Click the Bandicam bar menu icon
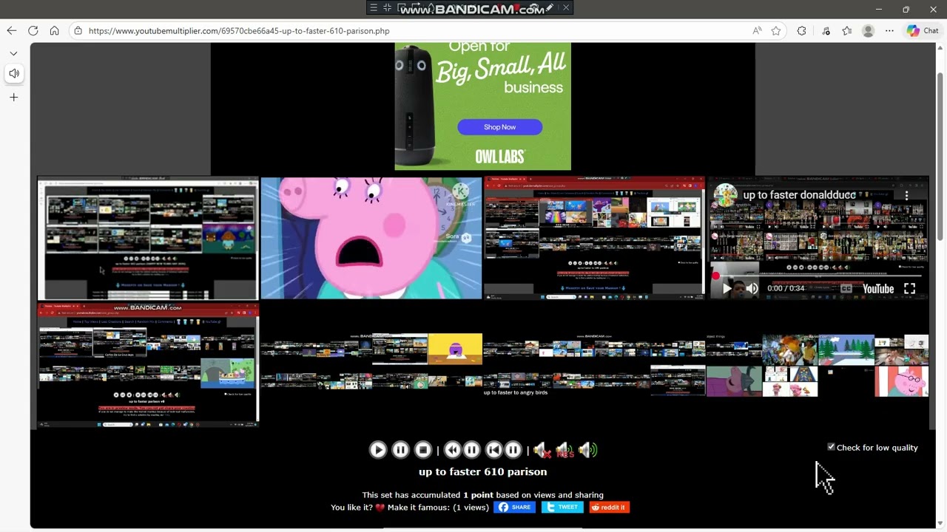Screen dimensions: 947x532 374,8
